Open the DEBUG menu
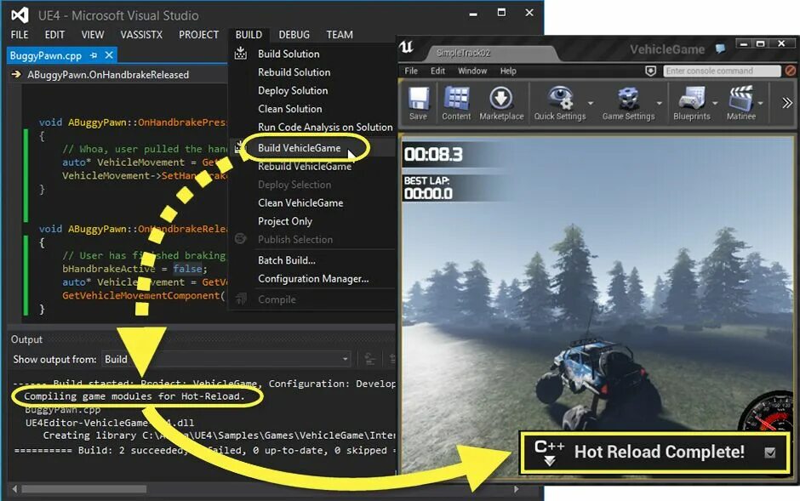The width and height of the screenshot is (800, 501). [x=294, y=35]
